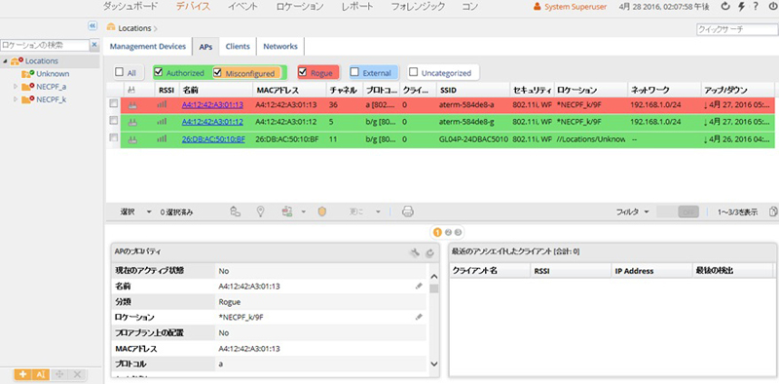Open the ダッシュボード menu
The image size is (779, 384).
click(x=130, y=7)
